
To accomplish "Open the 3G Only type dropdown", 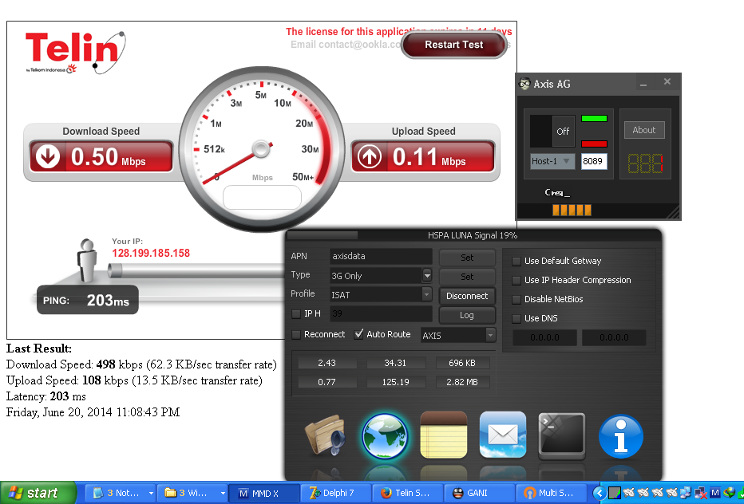I will coord(427,275).
